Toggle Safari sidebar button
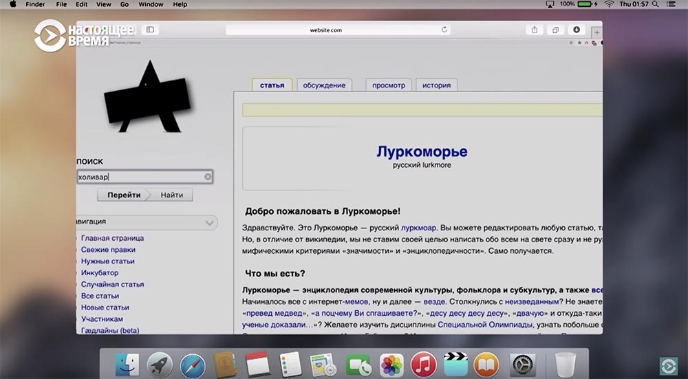 [x=150, y=30]
